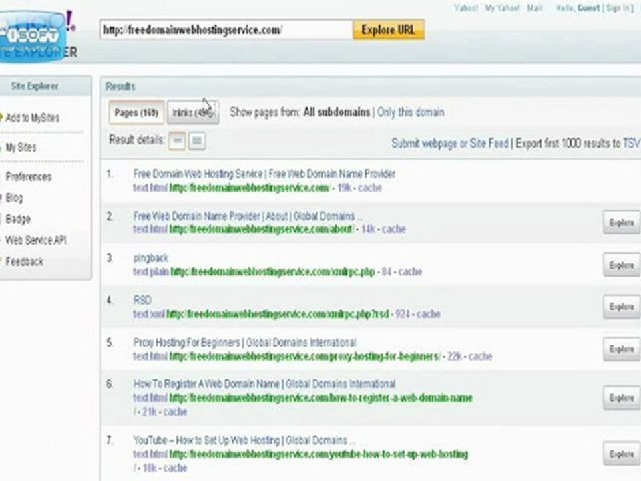Click the Explore URL button
641x481 pixels.
[389, 30]
